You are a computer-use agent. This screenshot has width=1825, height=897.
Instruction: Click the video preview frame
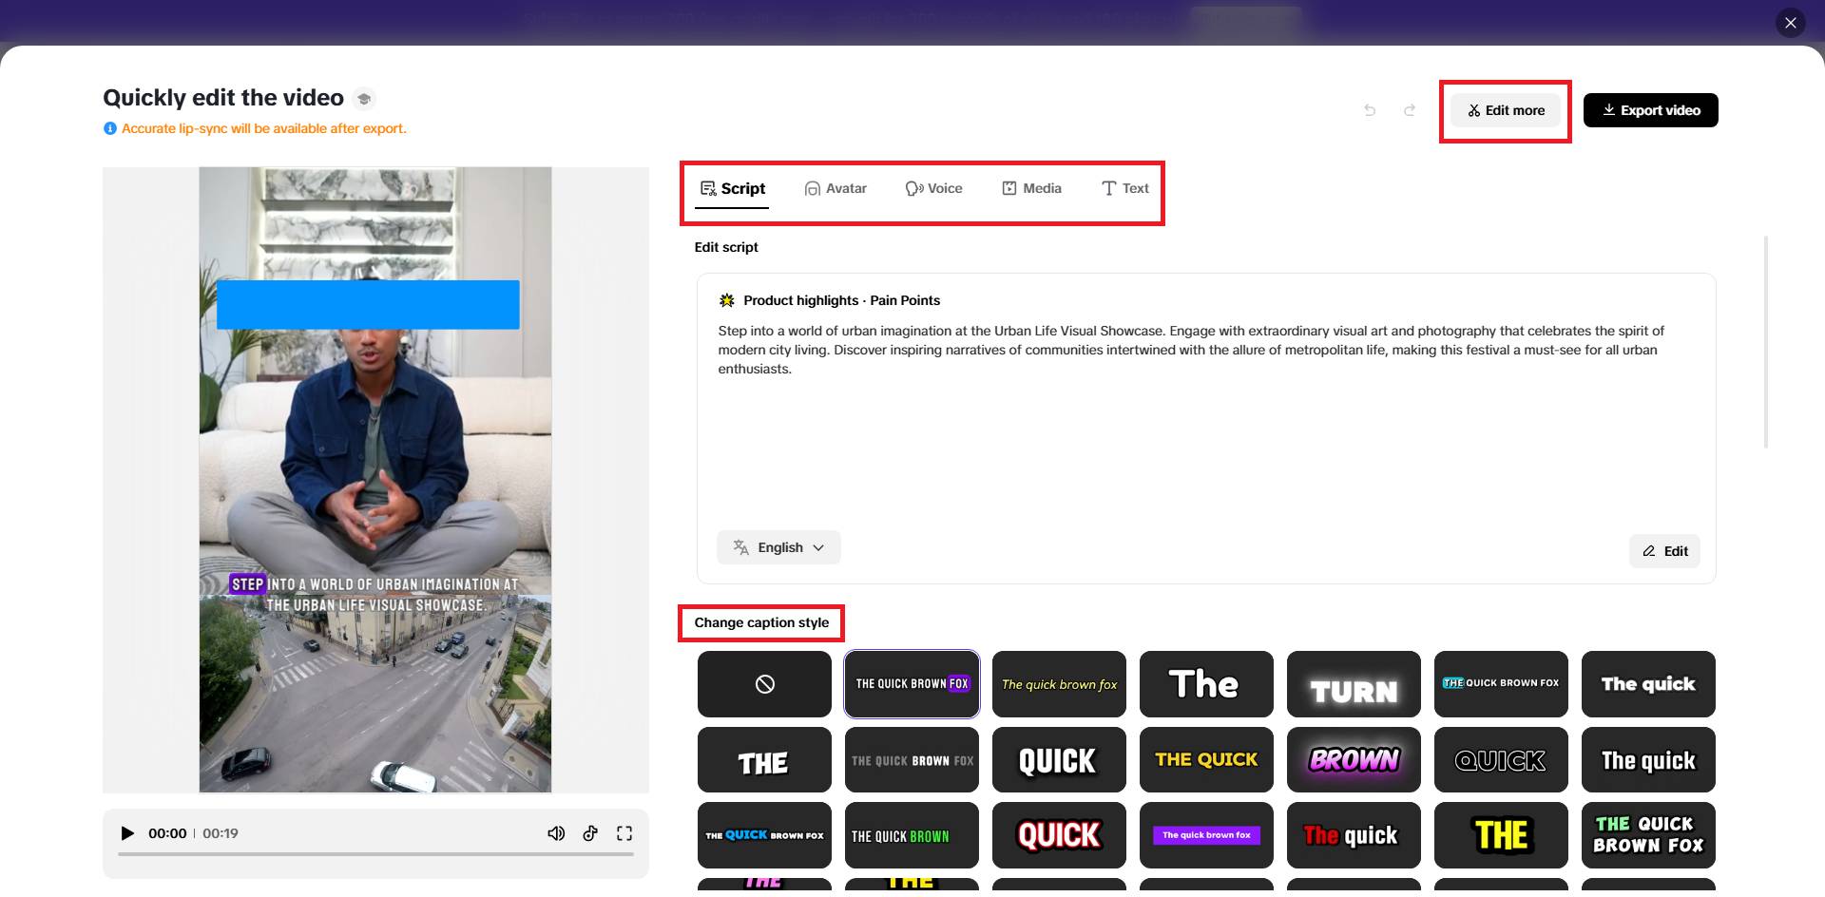click(375, 480)
